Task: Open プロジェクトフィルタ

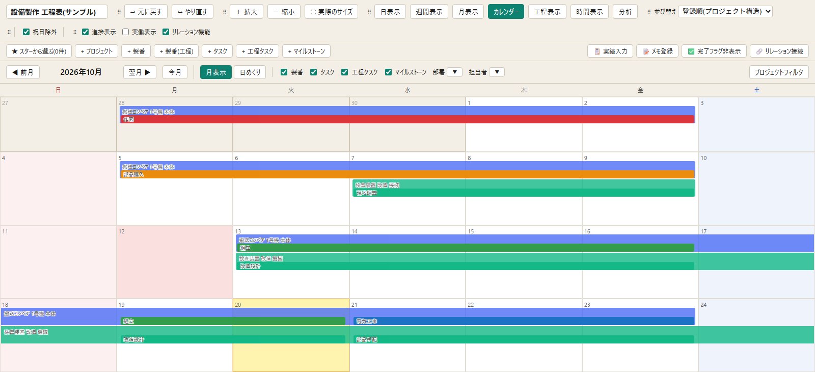Action: tap(779, 72)
